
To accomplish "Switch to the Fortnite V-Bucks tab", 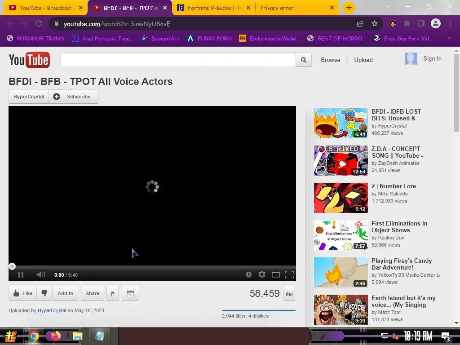I will (214, 8).
